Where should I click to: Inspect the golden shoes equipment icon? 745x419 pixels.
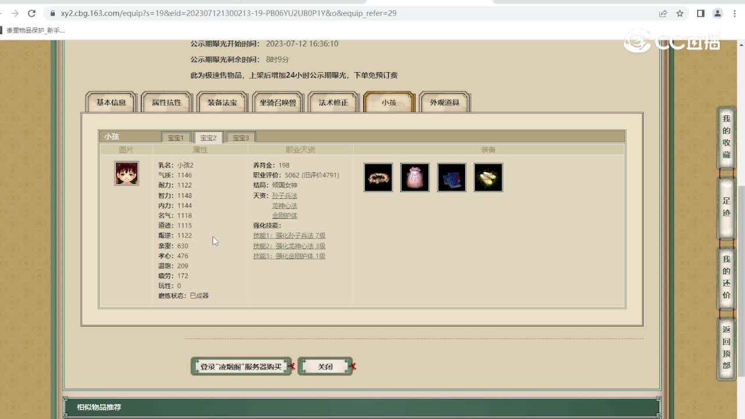pyautogui.click(x=488, y=177)
